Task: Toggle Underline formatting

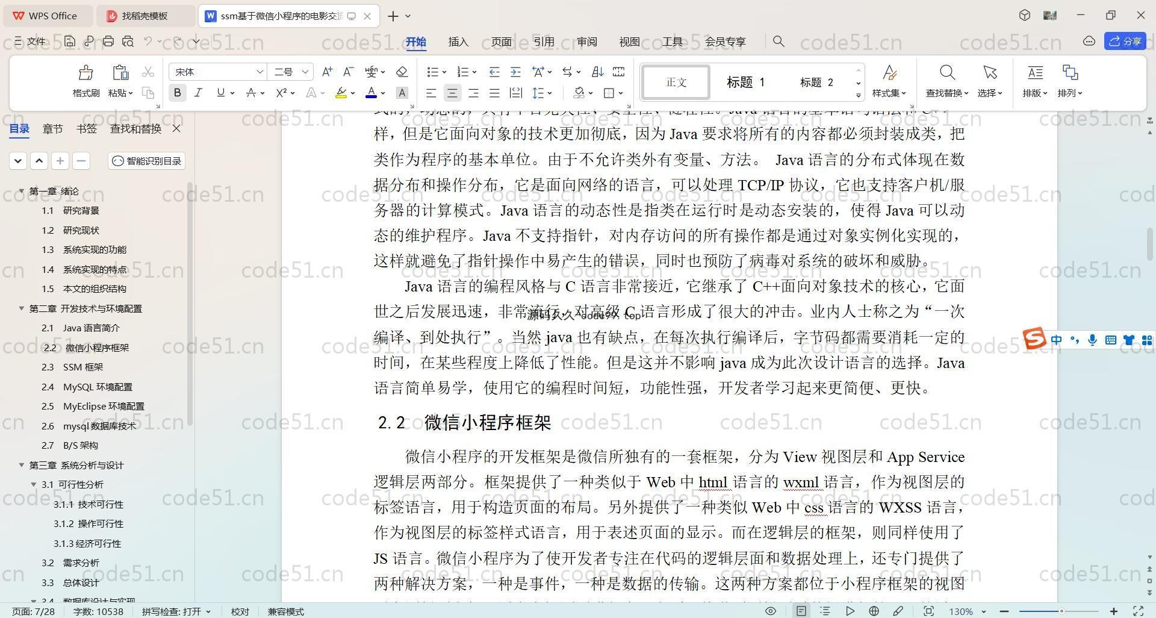Action: [220, 93]
